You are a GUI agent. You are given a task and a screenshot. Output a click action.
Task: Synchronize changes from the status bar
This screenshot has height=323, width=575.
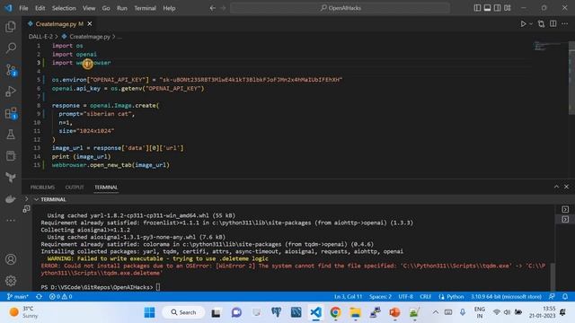[x=39, y=297]
